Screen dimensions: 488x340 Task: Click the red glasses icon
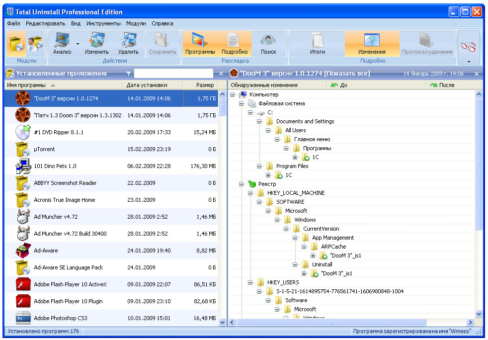(x=469, y=47)
